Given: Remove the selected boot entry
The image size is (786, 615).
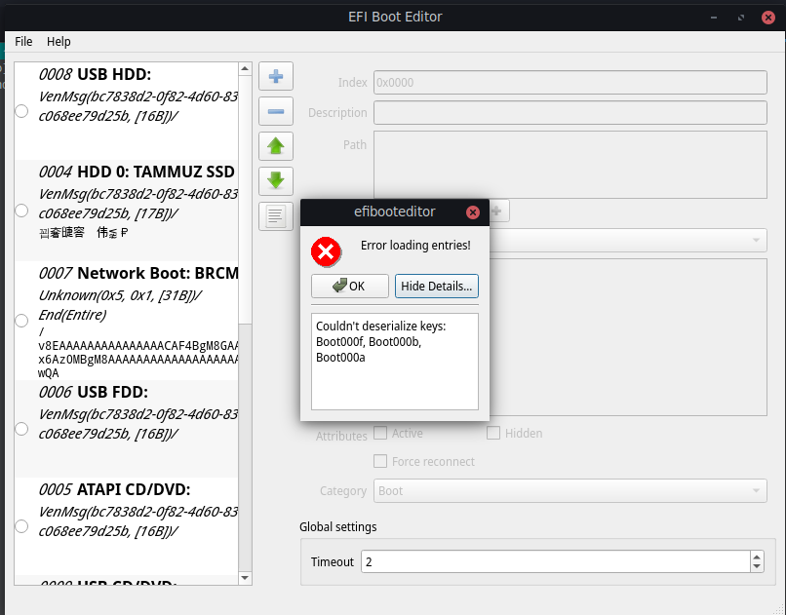Looking at the screenshot, I should 275,111.
